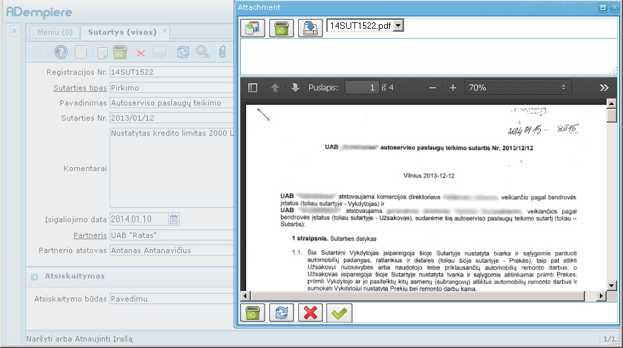Screen dimensions: 623x348
Task: Open Help from the question mark icon
Action: (x=61, y=52)
